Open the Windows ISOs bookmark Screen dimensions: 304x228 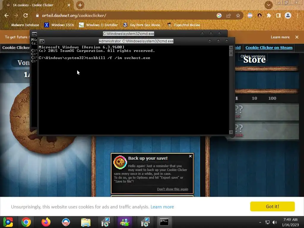[x=59, y=25]
